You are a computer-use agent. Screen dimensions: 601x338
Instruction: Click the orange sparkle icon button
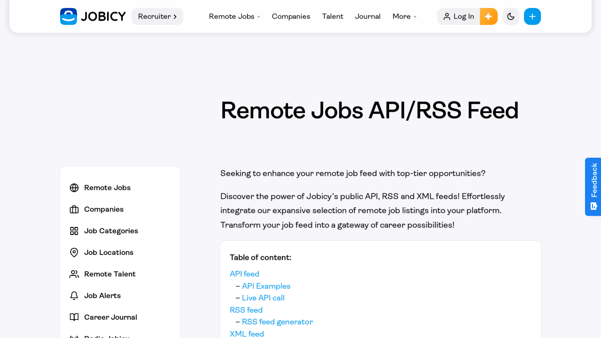[489, 17]
